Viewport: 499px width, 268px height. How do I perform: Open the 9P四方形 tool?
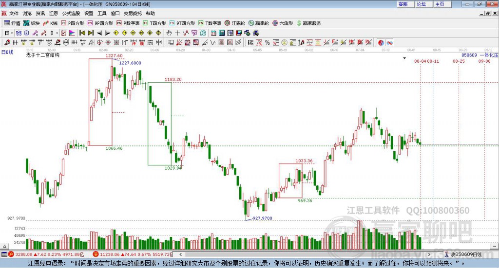[100, 23]
